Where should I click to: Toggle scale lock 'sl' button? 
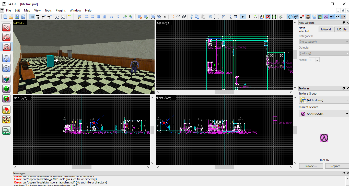pos(249,17)
